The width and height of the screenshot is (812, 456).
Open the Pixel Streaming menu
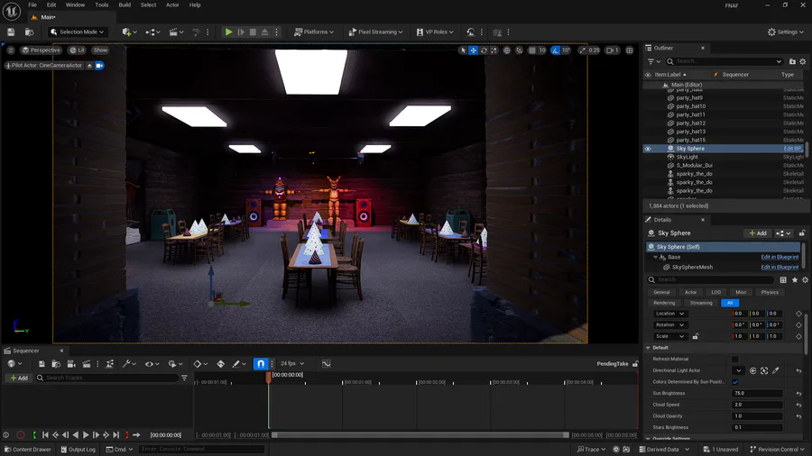click(x=376, y=32)
